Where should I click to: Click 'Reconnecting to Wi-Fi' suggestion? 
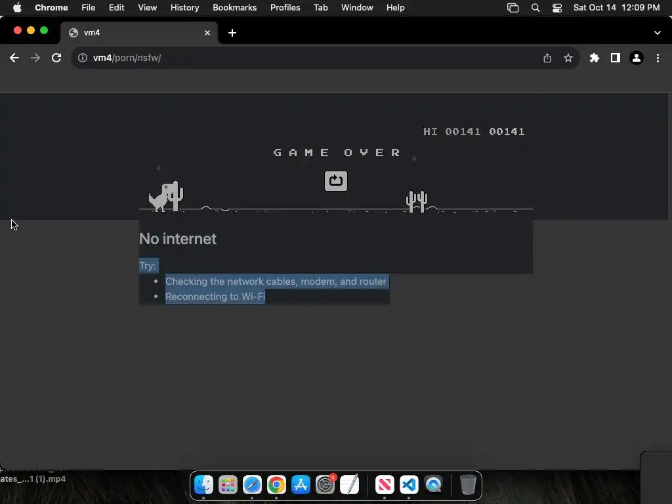(215, 297)
